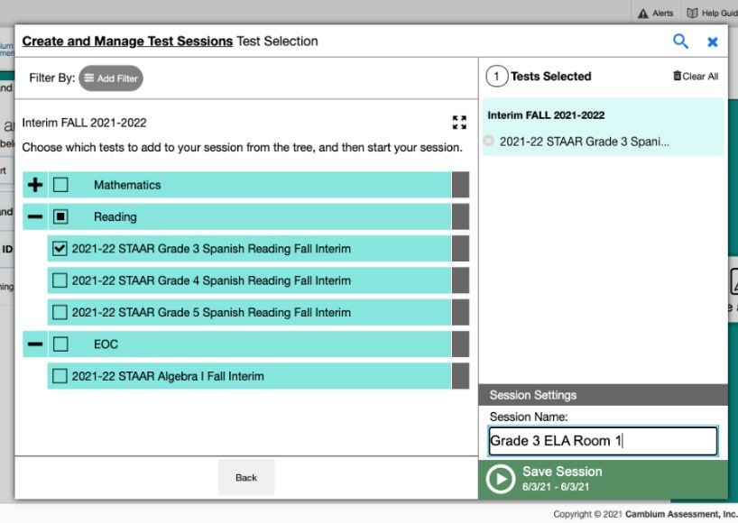Click the gray handle on Grade 5 Spanish row

pyautogui.click(x=460, y=312)
